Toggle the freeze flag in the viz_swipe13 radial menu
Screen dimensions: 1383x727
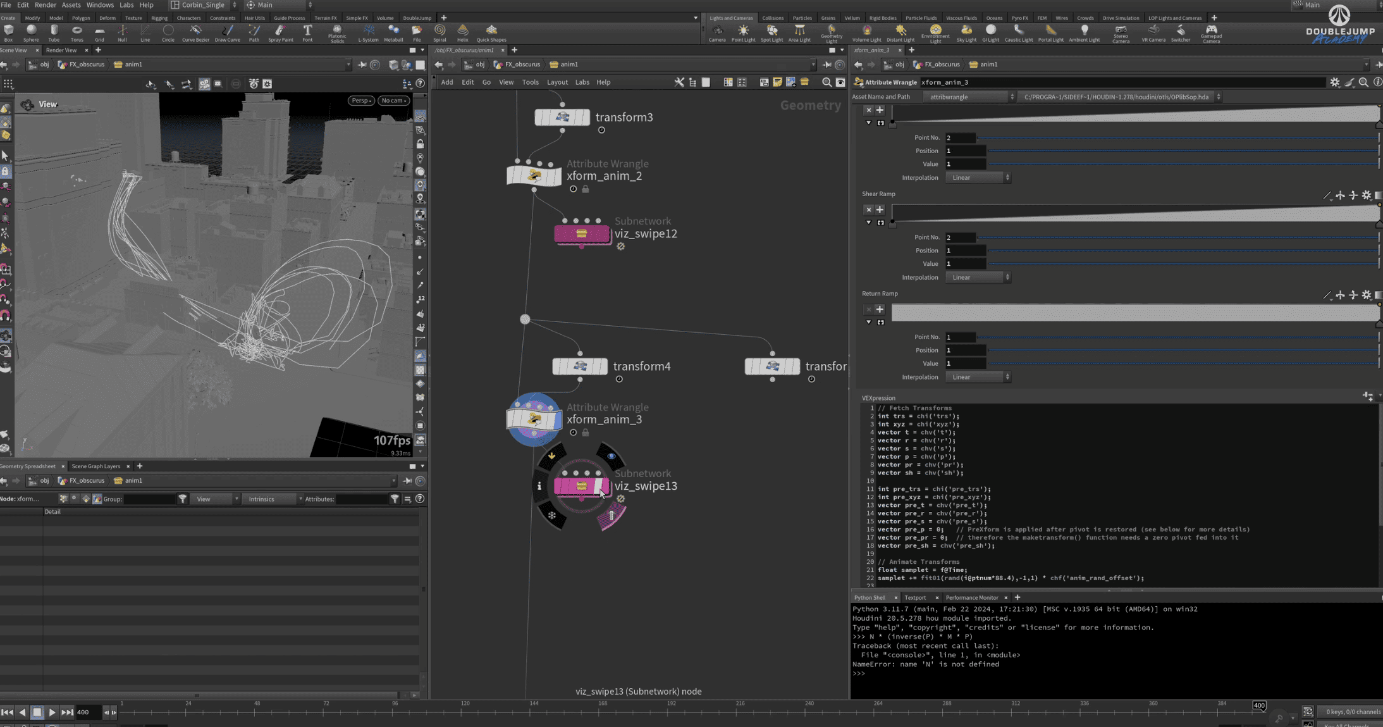coord(552,516)
